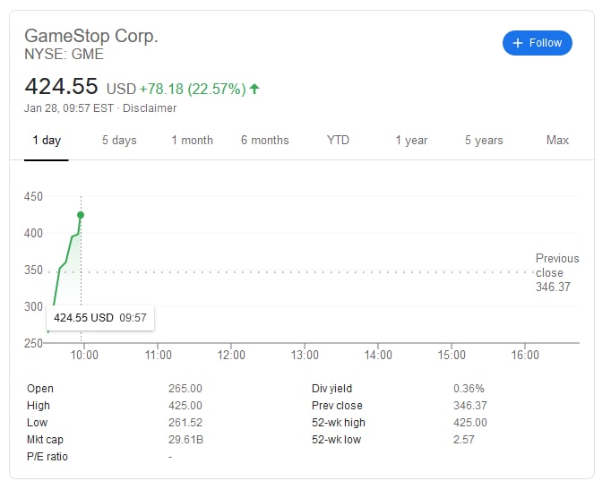Click the 424.55 current price
The width and height of the screenshot is (611, 498).
pyautogui.click(x=61, y=86)
